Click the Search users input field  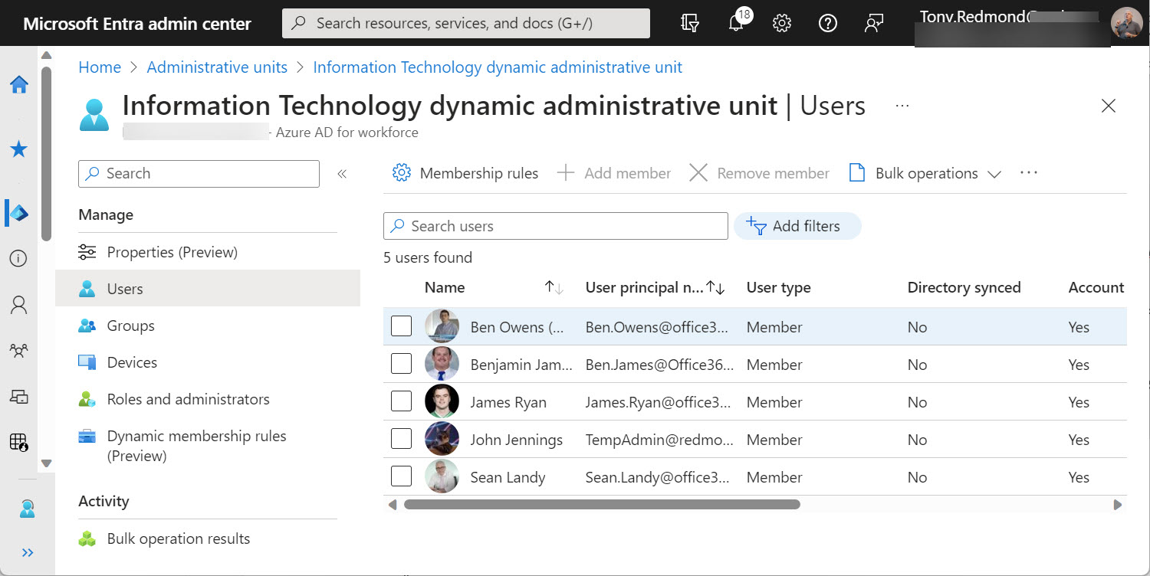click(x=556, y=226)
